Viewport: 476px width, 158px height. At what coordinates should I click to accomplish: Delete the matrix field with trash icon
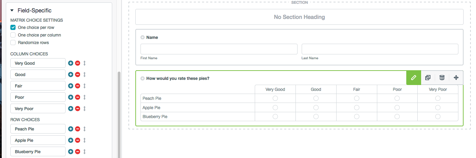(x=442, y=77)
